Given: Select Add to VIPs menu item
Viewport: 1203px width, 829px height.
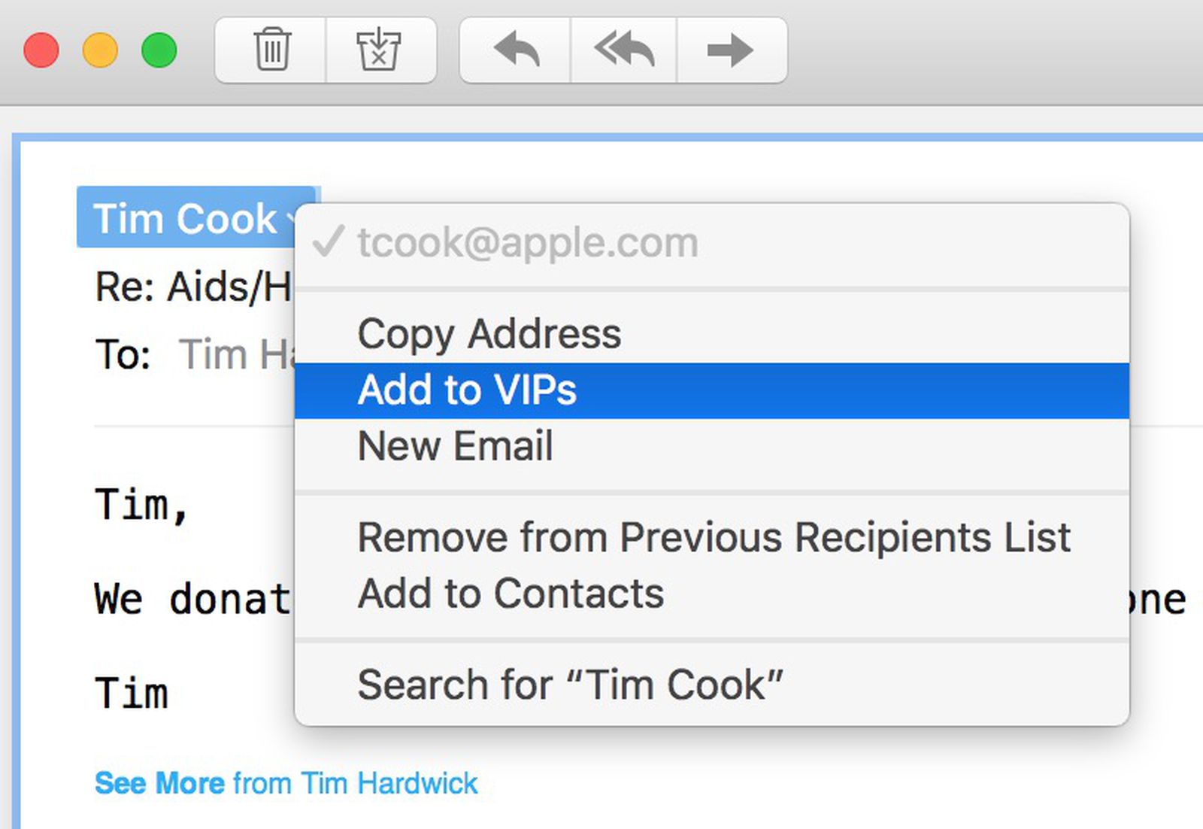Looking at the screenshot, I should coord(467,390).
